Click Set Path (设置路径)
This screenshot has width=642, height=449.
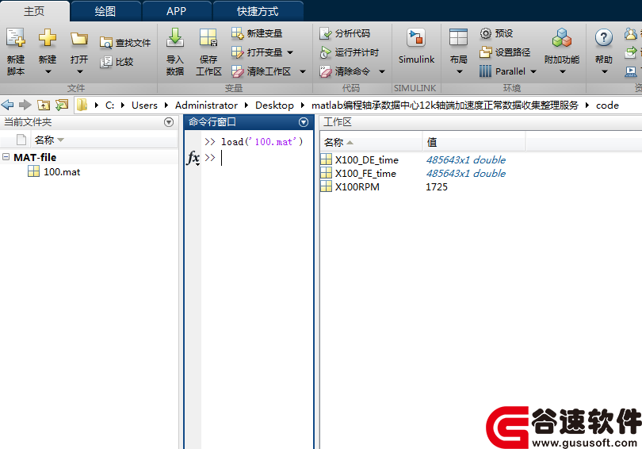(x=505, y=52)
